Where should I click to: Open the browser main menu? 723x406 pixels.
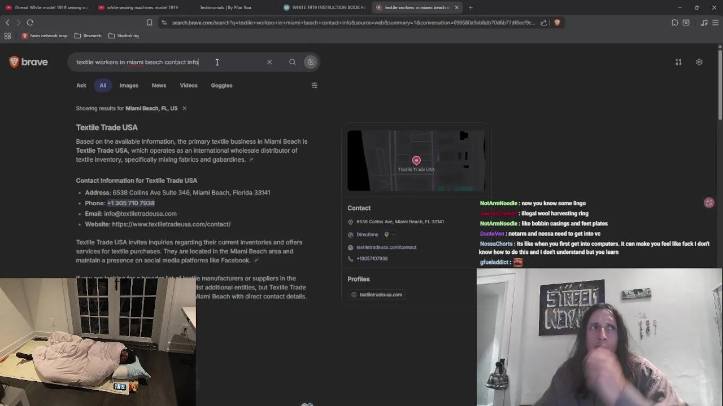point(716,23)
